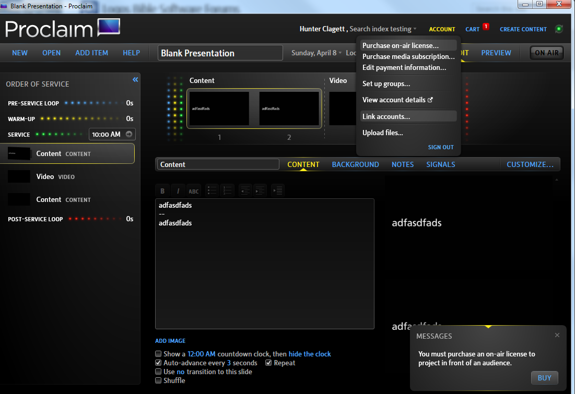
Task: Close the Messages popup
Action: pos(557,335)
